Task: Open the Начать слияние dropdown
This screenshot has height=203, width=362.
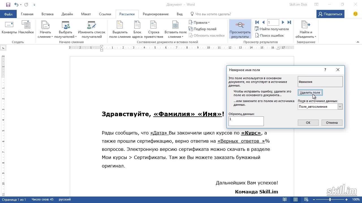Action: (45, 29)
